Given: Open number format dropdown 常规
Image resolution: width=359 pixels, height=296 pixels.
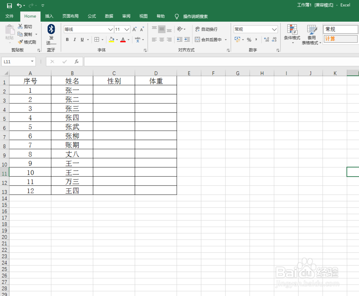Looking at the screenshot, I should click(274, 29).
